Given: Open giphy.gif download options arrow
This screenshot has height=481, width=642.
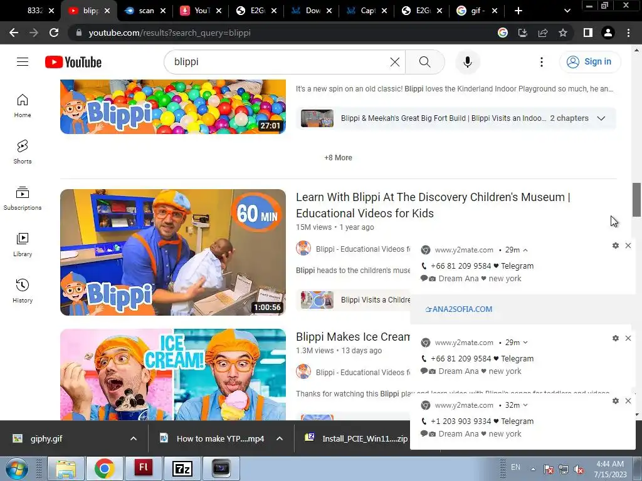Looking at the screenshot, I should point(134,438).
